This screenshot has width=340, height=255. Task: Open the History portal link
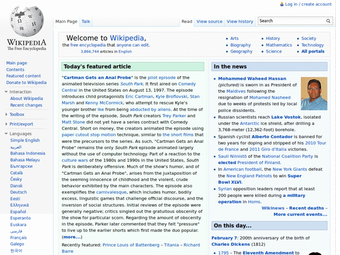click(273, 38)
